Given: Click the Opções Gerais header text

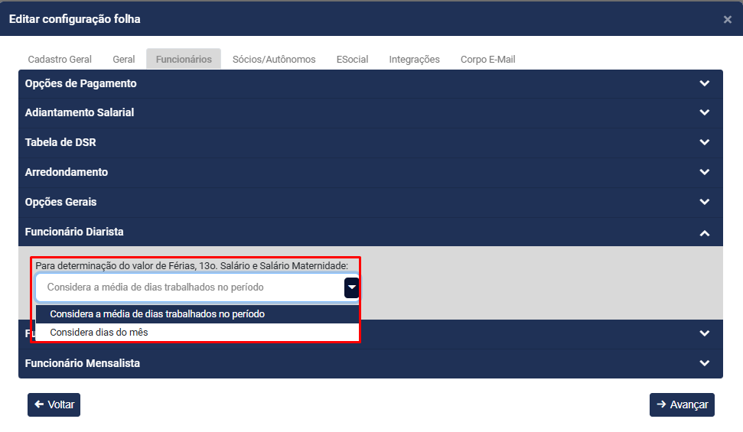Looking at the screenshot, I should [60, 202].
